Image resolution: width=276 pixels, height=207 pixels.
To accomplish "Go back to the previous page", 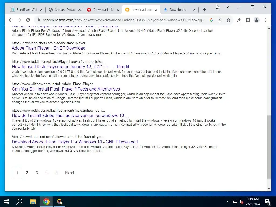I will pos(11,20).
